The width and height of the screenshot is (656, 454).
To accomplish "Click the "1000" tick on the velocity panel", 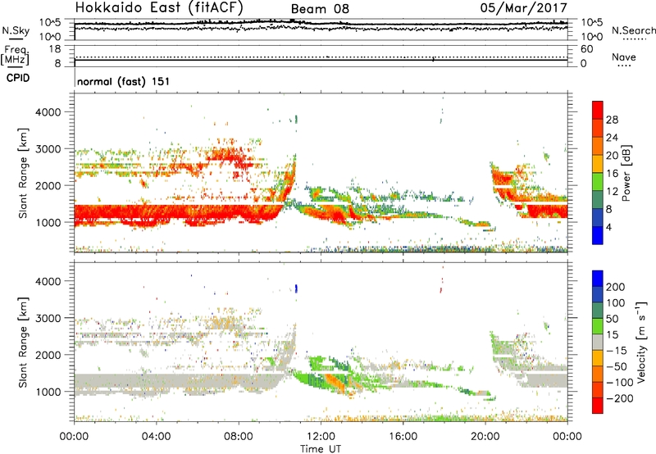I will 48,392.
